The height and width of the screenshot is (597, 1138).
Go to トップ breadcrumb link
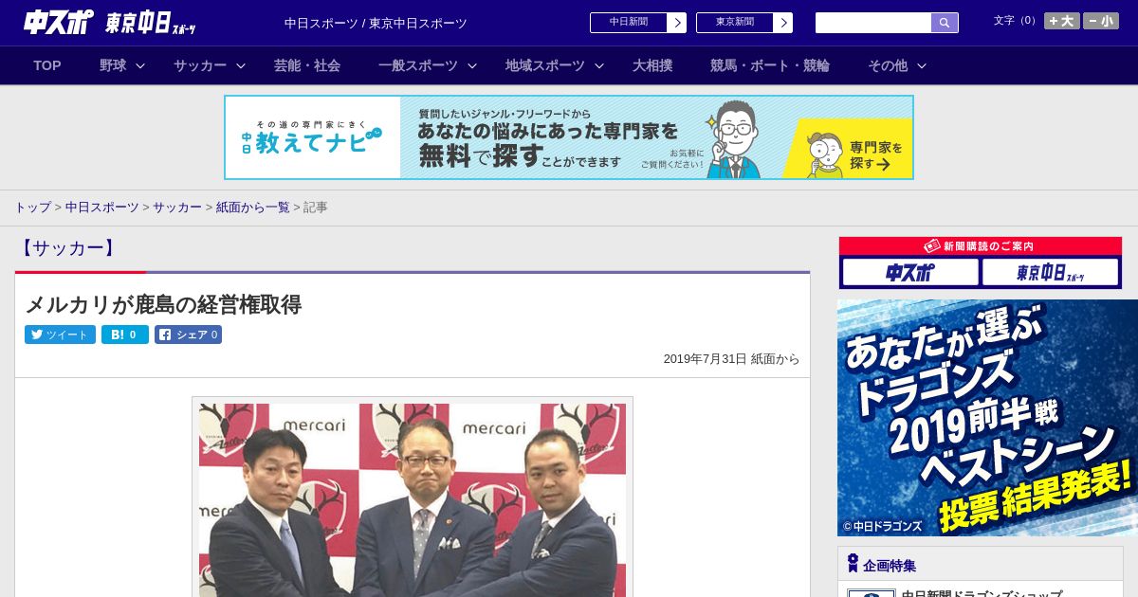click(x=32, y=207)
